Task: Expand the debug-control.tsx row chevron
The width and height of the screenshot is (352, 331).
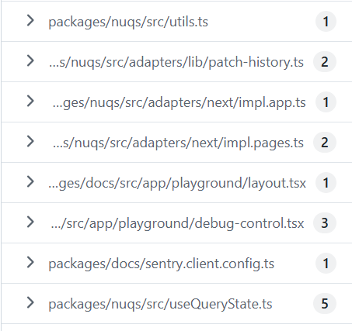Action: point(30,222)
